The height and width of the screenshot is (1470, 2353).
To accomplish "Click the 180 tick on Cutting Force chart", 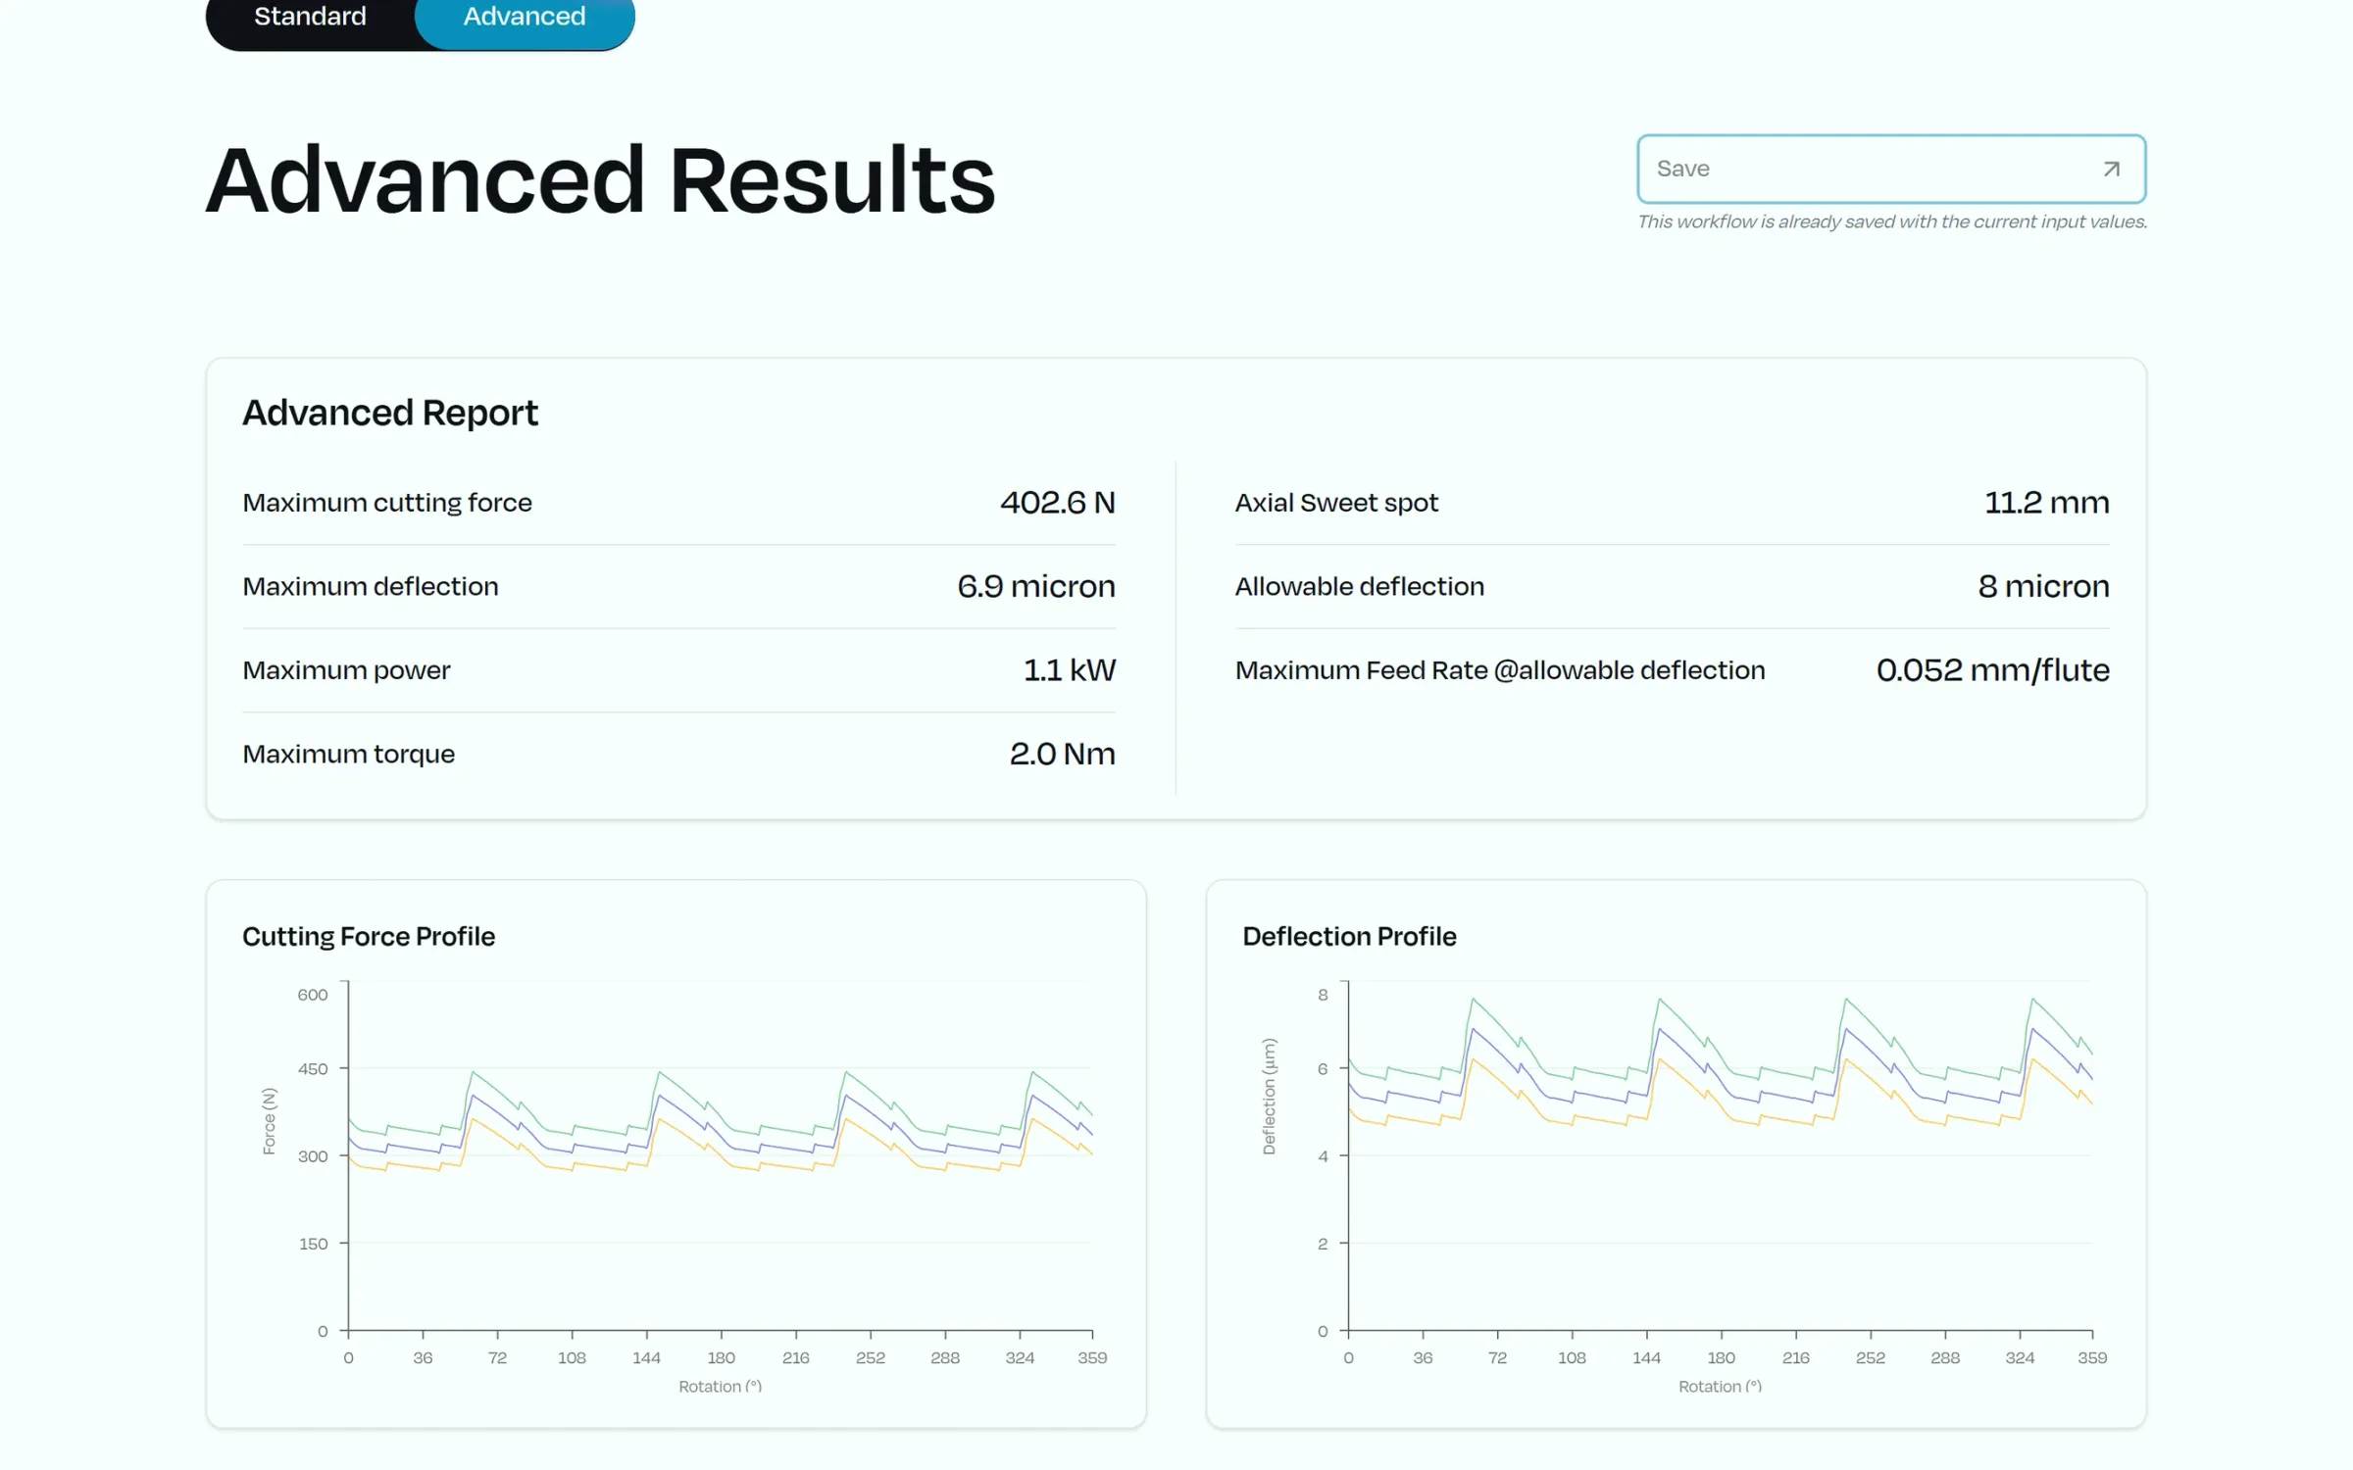I will (721, 1358).
